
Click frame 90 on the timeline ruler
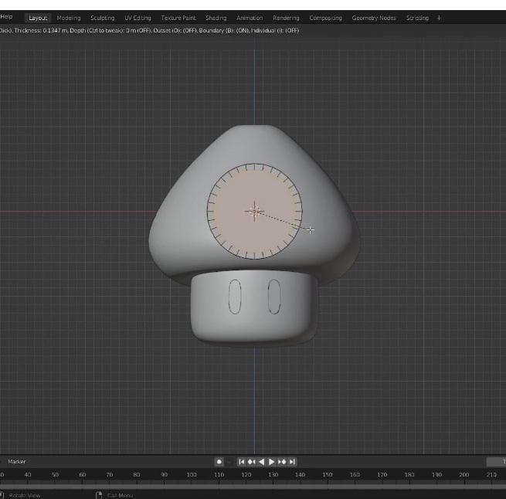click(164, 474)
